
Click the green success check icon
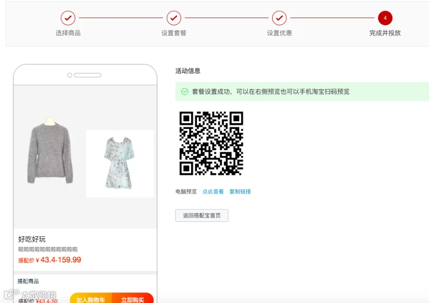click(184, 92)
